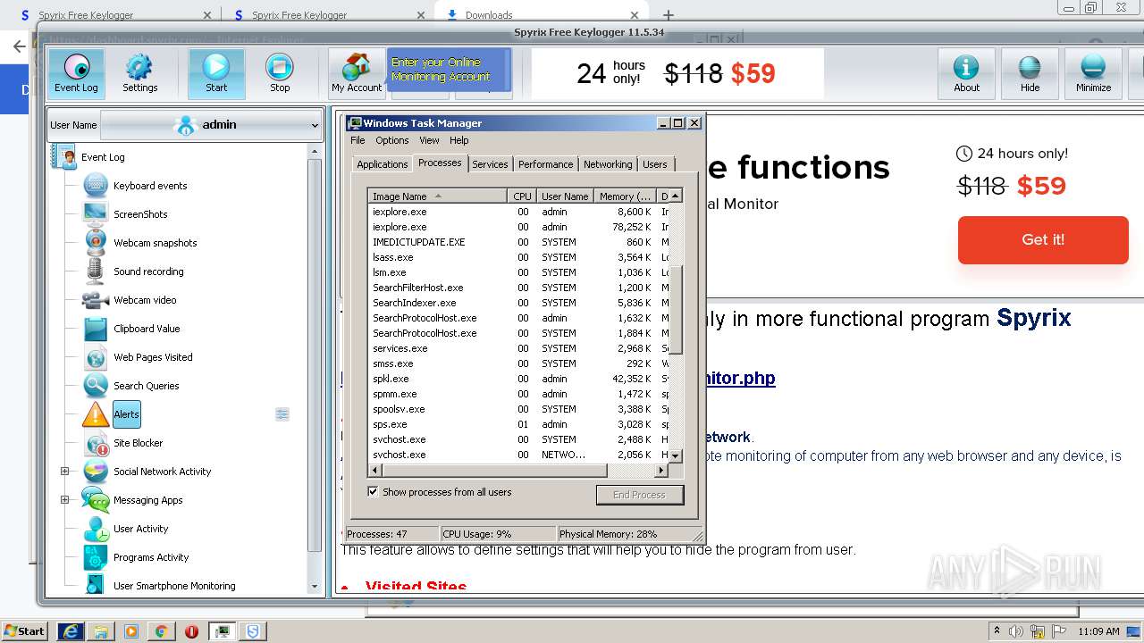Select lsass.exe process row
Image resolution: width=1144 pixels, height=643 pixels.
pyautogui.click(x=518, y=257)
